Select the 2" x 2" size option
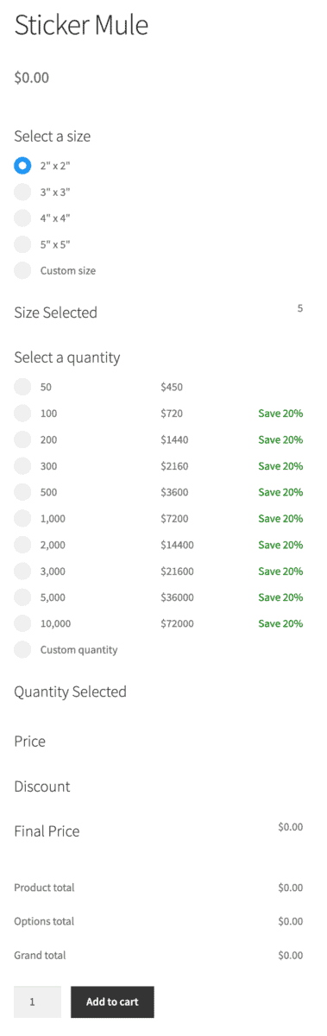The height and width of the screenshot is (1036, 327). (x=22, y=166)
